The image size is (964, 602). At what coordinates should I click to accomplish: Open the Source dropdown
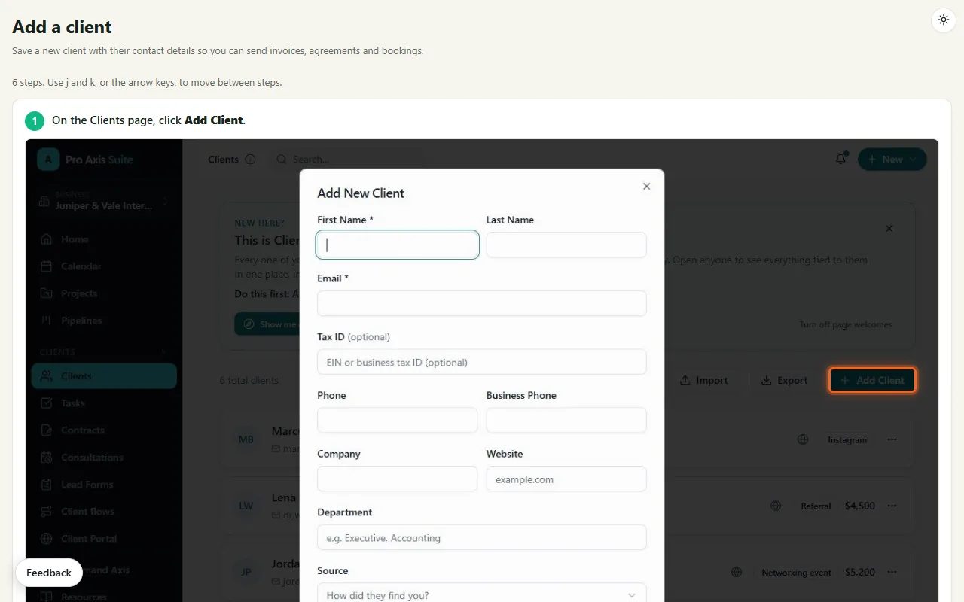[x=482, y=593]
